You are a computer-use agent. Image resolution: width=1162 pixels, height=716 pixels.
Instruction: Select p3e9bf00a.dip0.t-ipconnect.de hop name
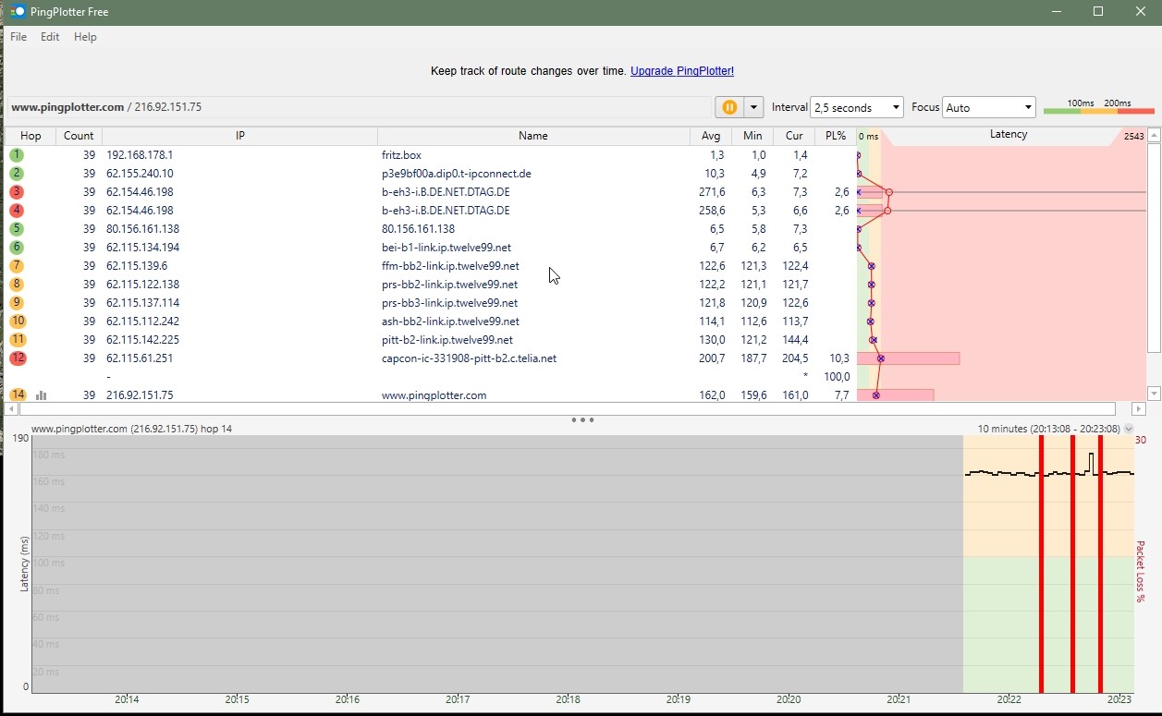tap(457, 174)
